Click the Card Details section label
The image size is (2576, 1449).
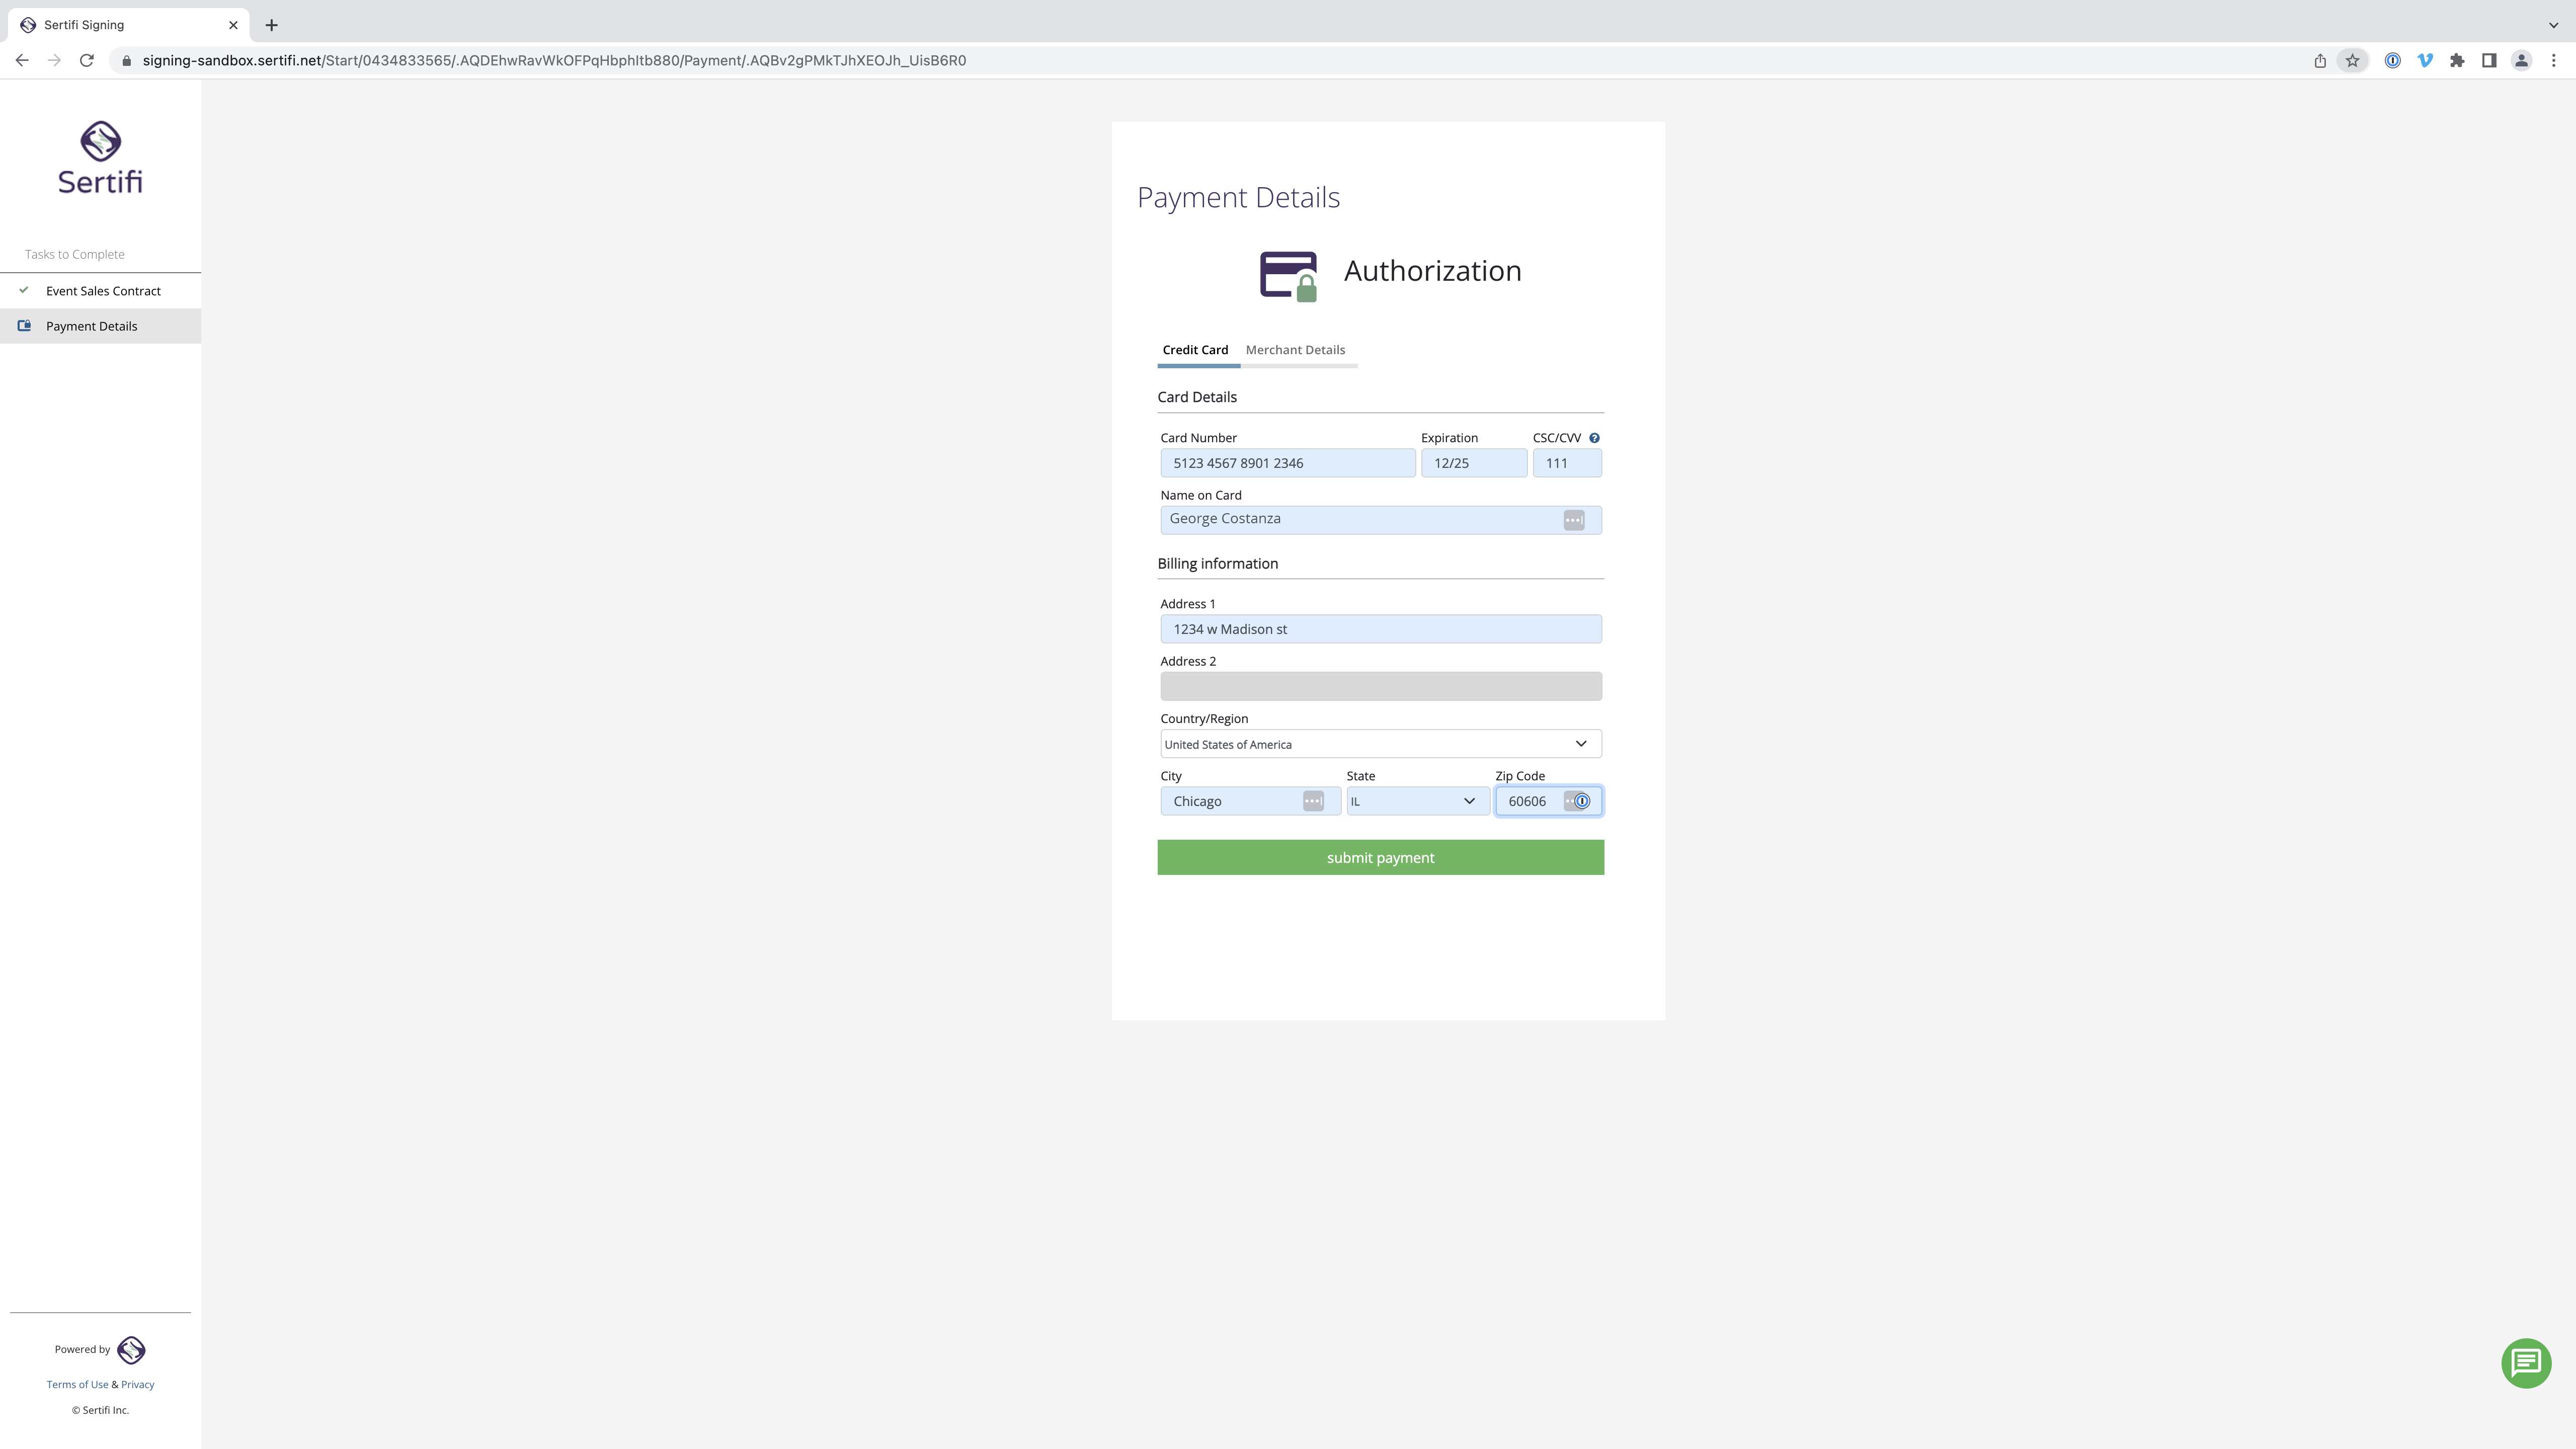pos(1197,397)
